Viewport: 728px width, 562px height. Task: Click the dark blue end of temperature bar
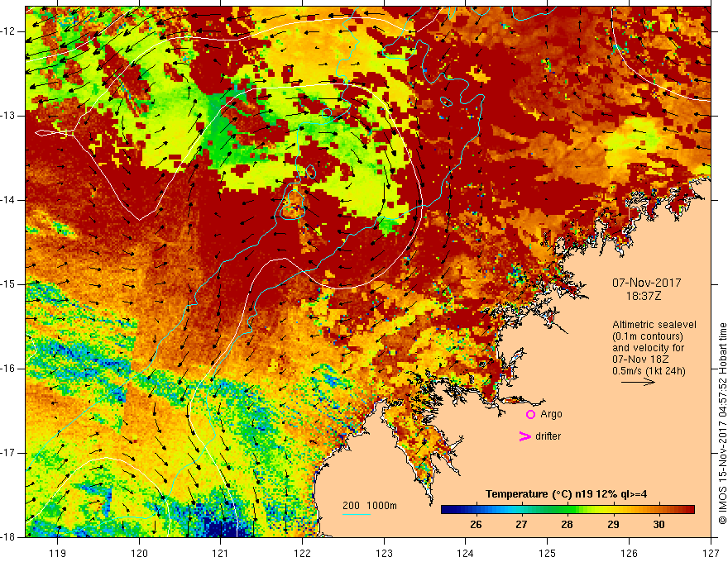click(x=446, y=510)
